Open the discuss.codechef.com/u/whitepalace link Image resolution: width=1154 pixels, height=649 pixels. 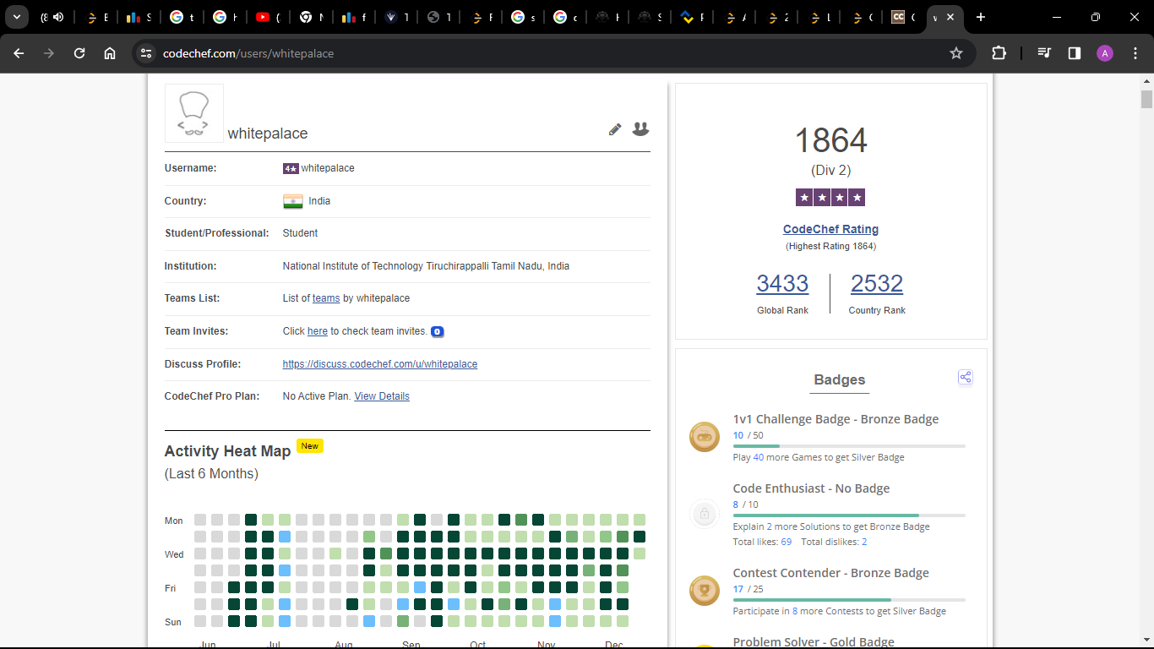click(x=380, y=364)
